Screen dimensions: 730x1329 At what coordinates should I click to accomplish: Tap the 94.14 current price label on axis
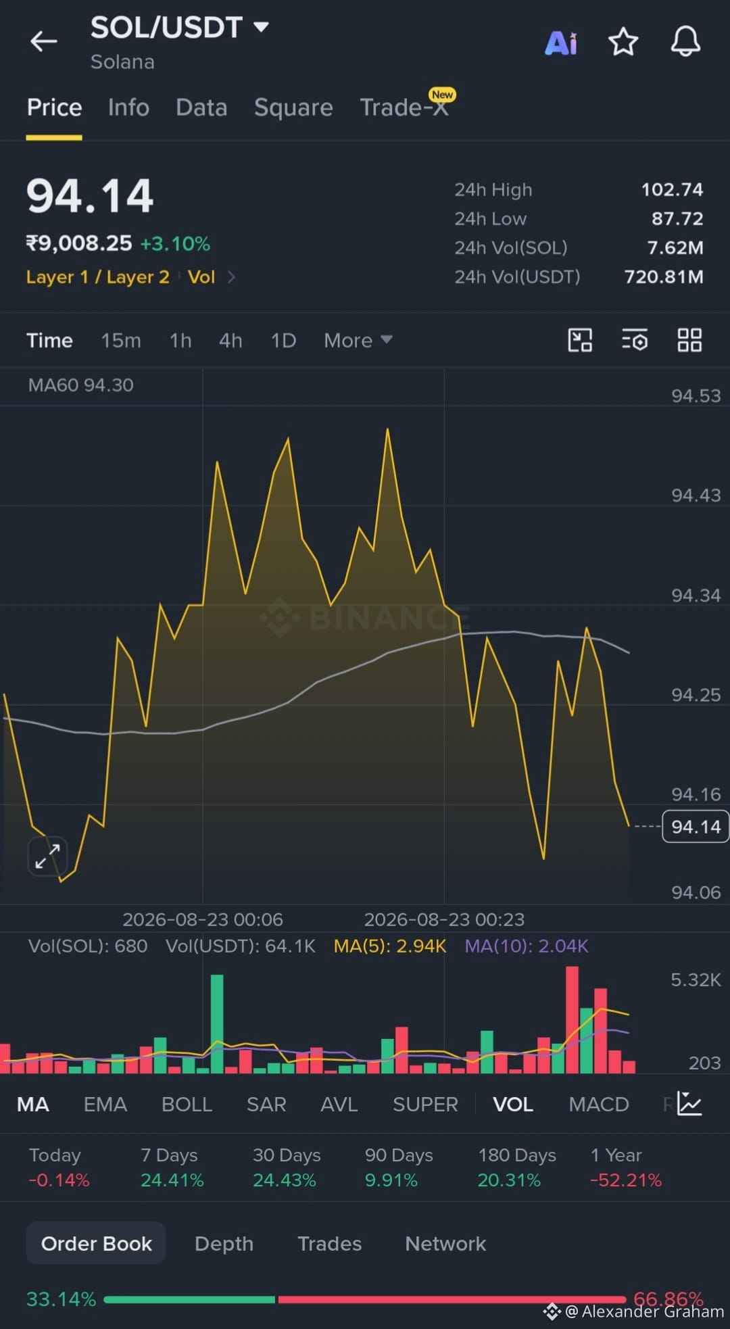tap(696, 827)
